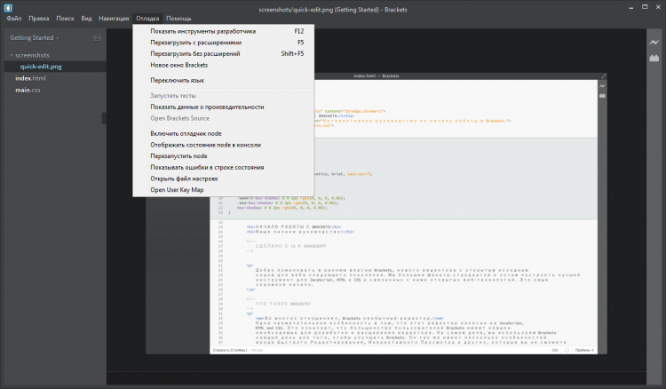Click the split-view icon in sidebar header

(97, 38)
